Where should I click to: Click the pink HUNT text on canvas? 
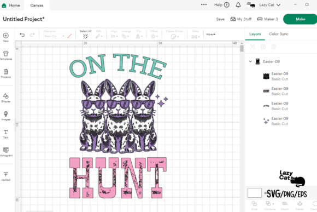point(118,177)
